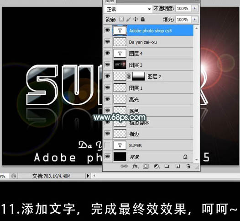This screenshot has height=221, width=240.
Task: Click the lock position move icon
Action: (136, 19)
